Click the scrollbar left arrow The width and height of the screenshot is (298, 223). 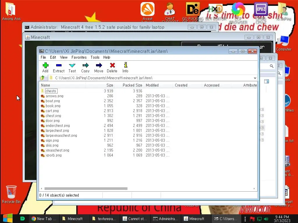pyautogui.click(x=42, y=188)
